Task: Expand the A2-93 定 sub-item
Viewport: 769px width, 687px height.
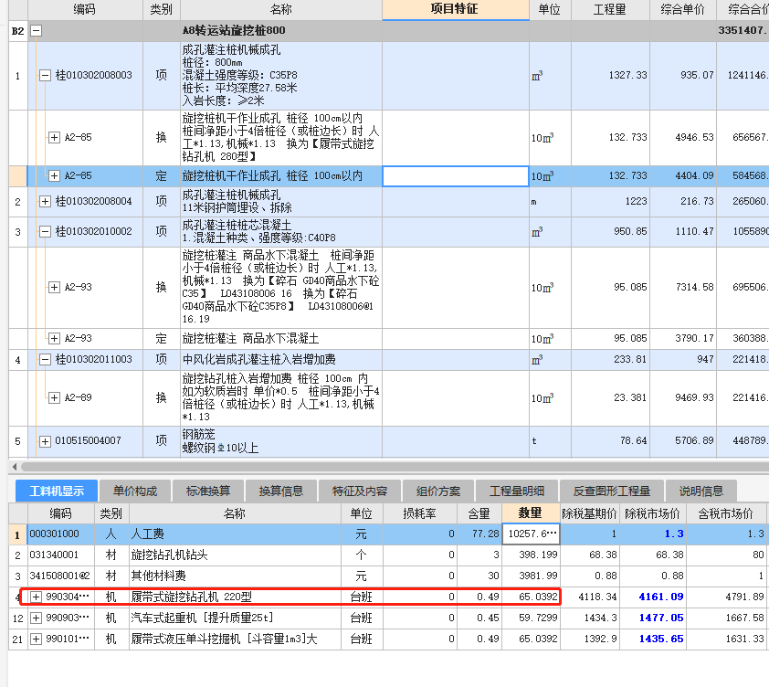Action: (x=54, y=339)
